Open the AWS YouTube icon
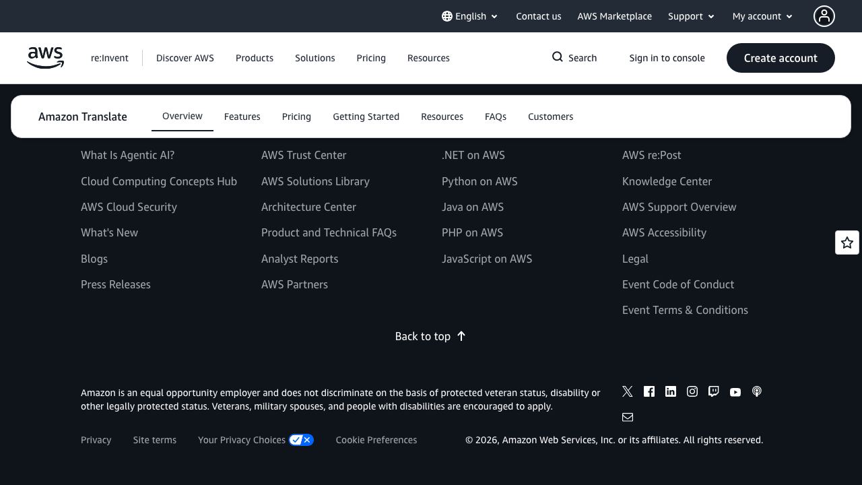Screen dimensions: 862x485 (735, 392)
